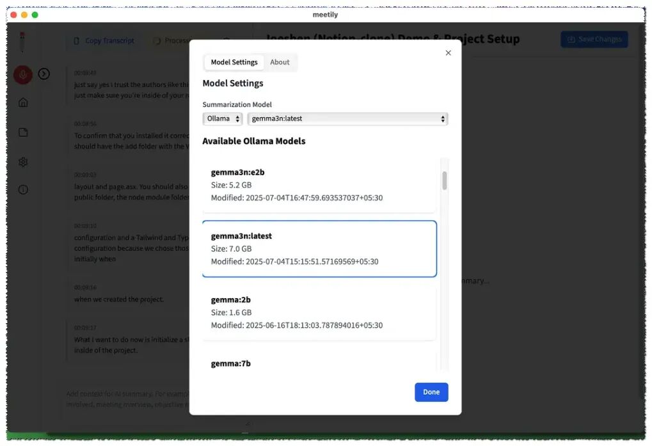Click the Process button in transcript toolbar
This screenshot has height=446, width=652.
click(173, 41)
